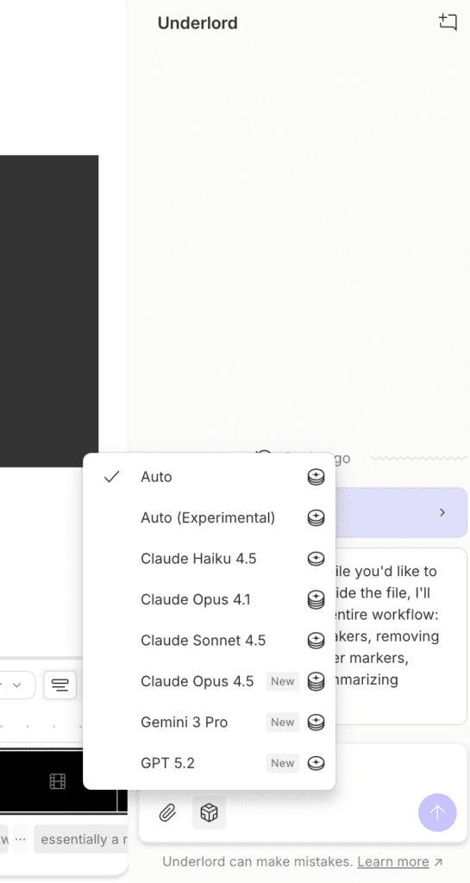Choose Auto (Experimental) model
Viewport: 470px width, 883px height.
coord(209,517)
